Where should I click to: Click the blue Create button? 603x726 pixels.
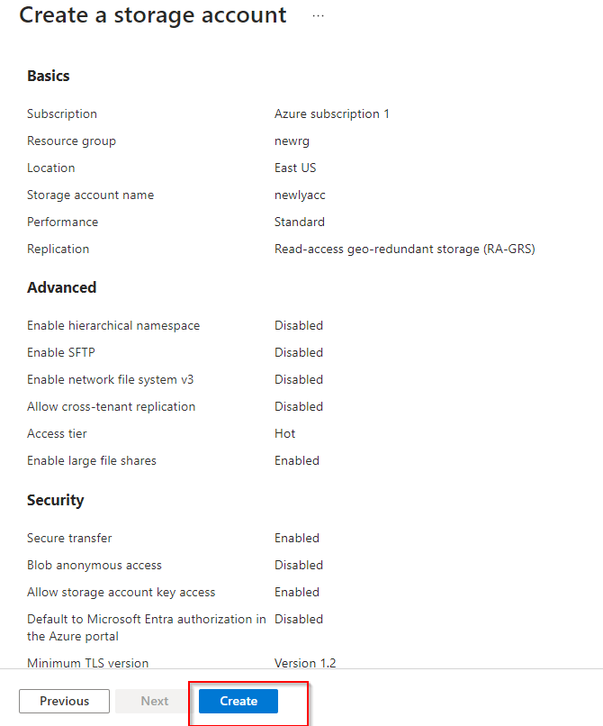(x=238, y=701)
